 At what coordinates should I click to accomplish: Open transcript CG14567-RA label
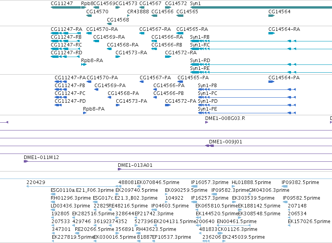(155, 29)
